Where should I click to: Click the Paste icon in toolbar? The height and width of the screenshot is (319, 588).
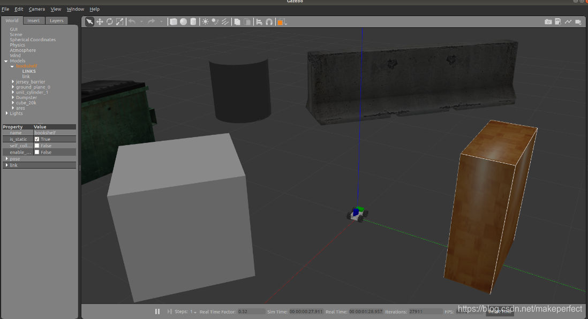247,22
